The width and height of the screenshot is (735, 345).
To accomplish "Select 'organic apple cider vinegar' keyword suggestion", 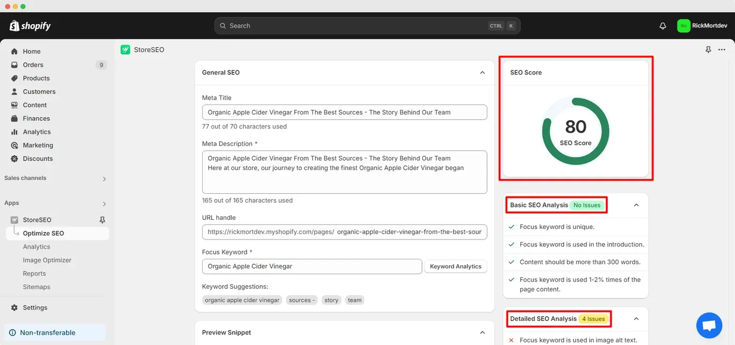I will [x=242, y=300].
